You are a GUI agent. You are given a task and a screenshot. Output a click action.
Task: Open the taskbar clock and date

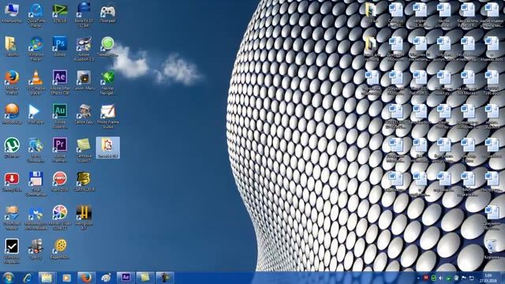click(488, 278)
